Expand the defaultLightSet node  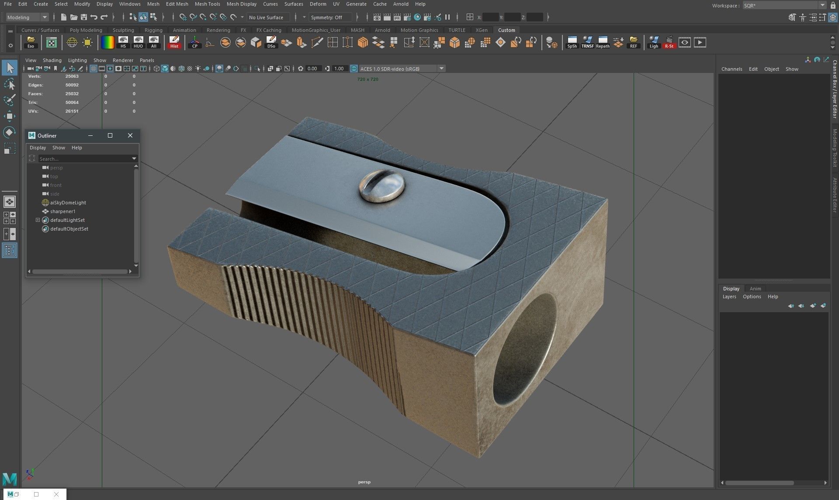click(x=38, y=220)
